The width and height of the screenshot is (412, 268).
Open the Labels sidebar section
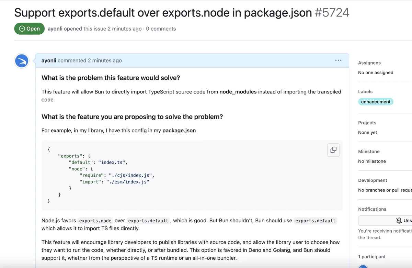coord(365,92)
